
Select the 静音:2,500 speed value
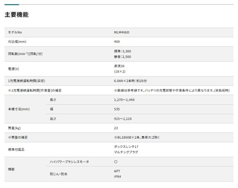[x=122, y=57]
